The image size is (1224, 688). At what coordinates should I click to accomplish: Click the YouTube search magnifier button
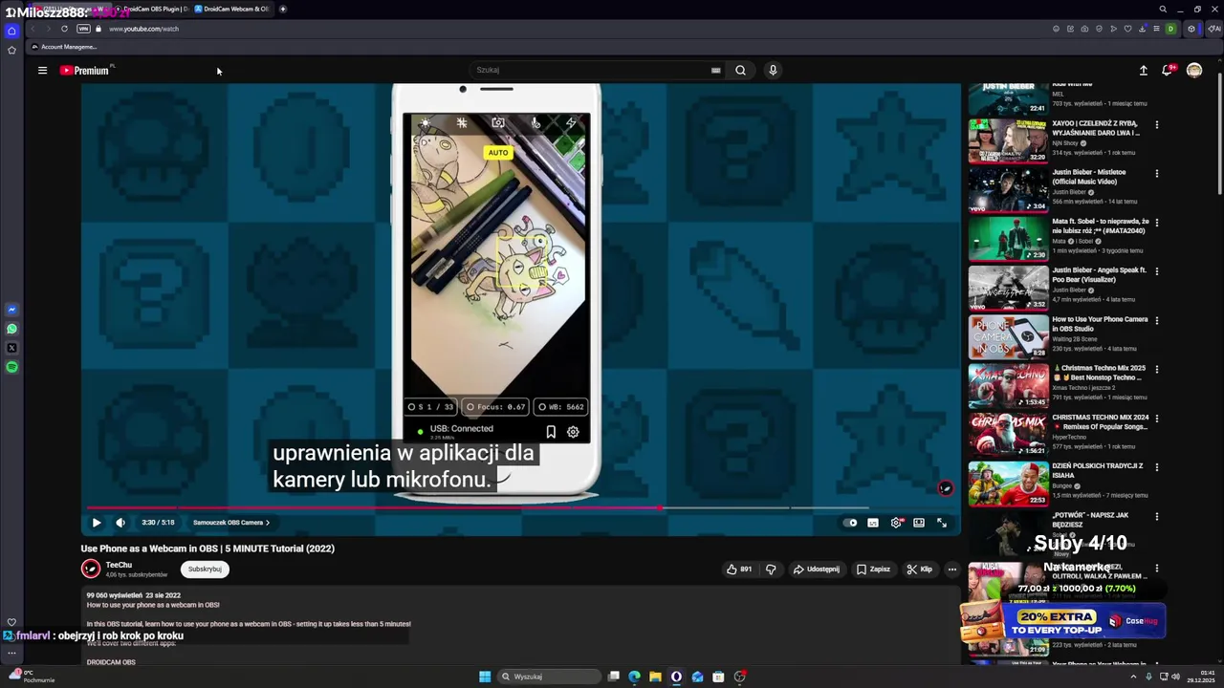click(740, 70)
